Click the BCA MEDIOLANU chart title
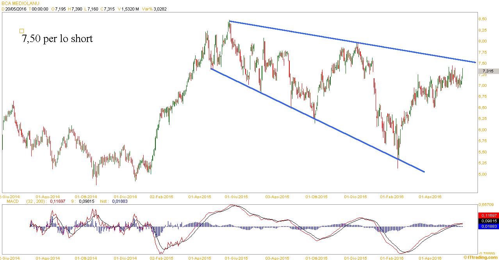 tap(17, 3)
